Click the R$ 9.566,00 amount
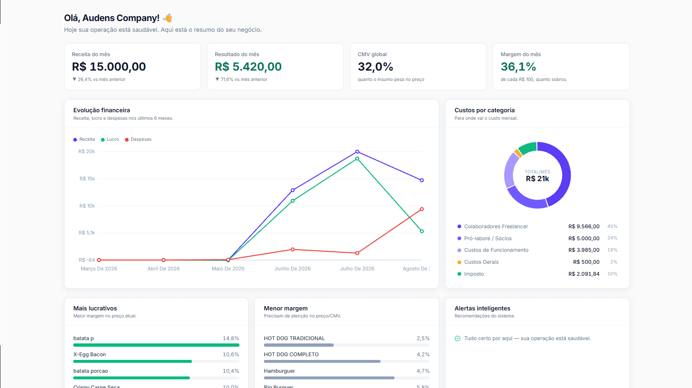 pos(584,227)
